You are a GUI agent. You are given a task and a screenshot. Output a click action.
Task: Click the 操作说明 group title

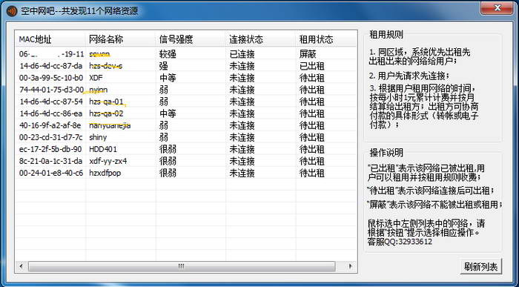point(386,153)
